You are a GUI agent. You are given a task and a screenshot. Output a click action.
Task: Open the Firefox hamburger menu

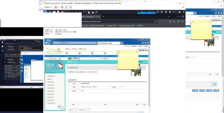183,21
